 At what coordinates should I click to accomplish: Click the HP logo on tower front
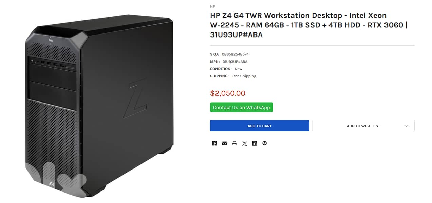(x=51, y=40)
